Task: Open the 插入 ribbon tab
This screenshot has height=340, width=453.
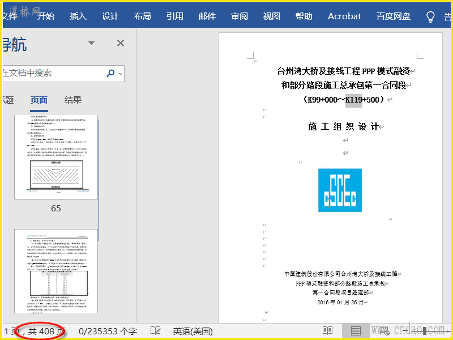Action: 78,16
